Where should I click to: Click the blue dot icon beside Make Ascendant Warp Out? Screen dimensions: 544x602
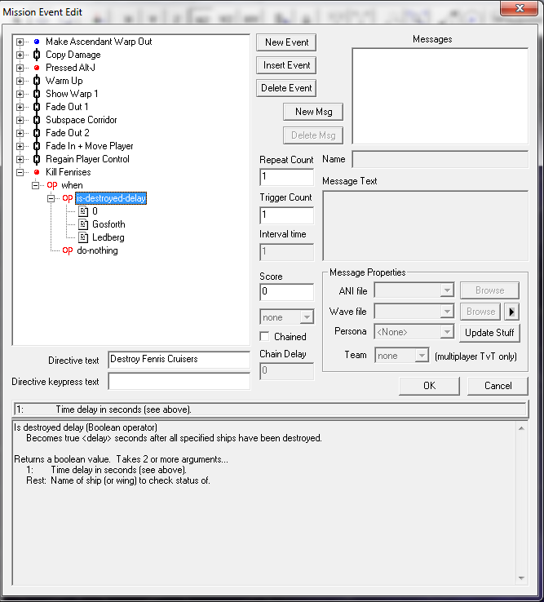[37, 42]
